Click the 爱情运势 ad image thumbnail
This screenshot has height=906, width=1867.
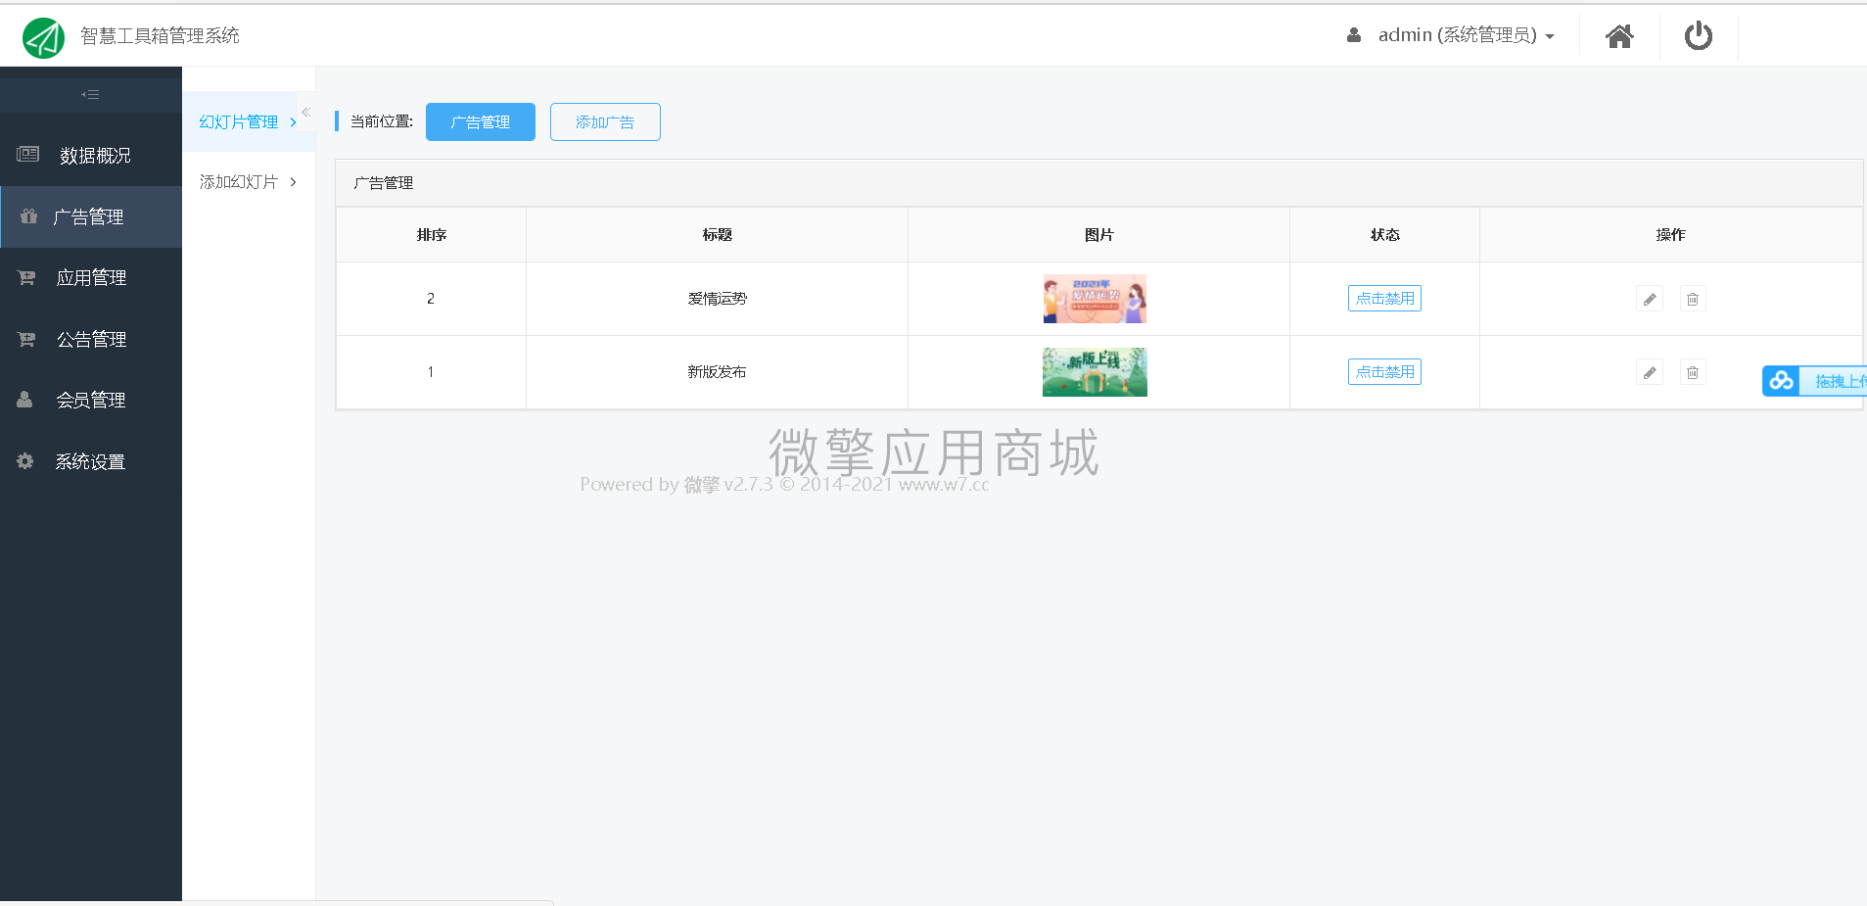coord(1095,298)
